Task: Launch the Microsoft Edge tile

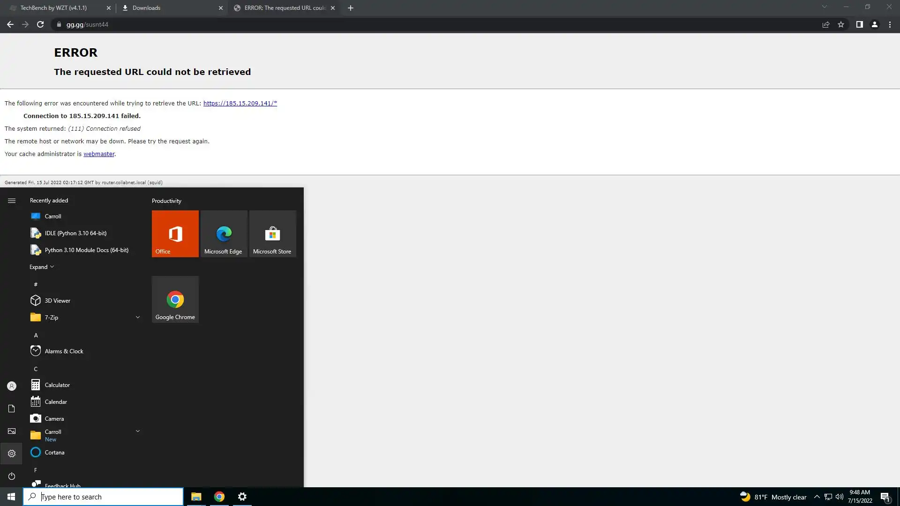Action: coord(224,233)
